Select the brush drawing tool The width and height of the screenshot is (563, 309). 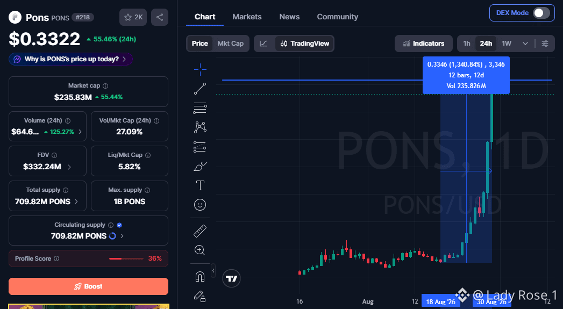point(200,166)
